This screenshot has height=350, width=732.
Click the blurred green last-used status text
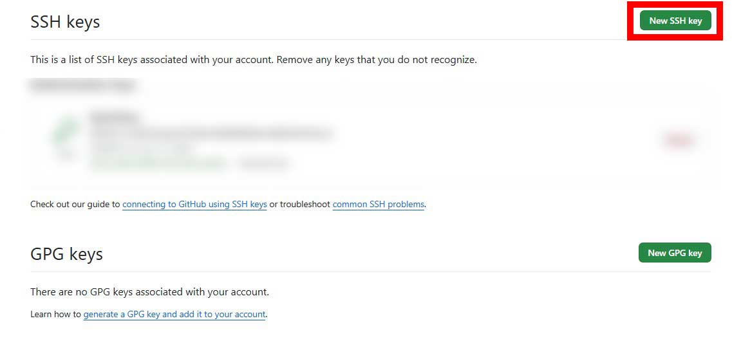click(x=158, y=164)
